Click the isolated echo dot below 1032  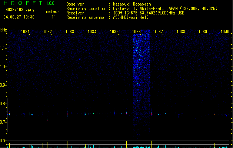tap(47, 120)
